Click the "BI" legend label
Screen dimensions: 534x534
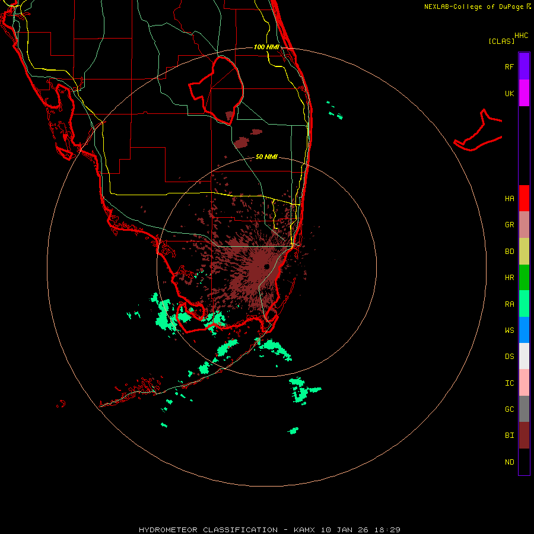click(x=509, y=436)
